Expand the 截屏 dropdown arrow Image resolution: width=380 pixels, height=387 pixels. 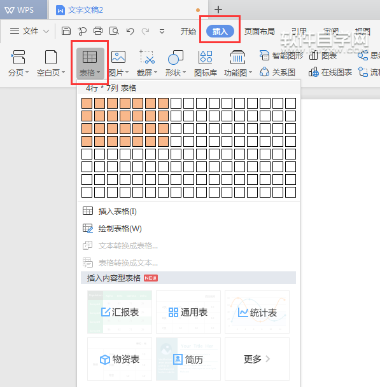point(156,72)
